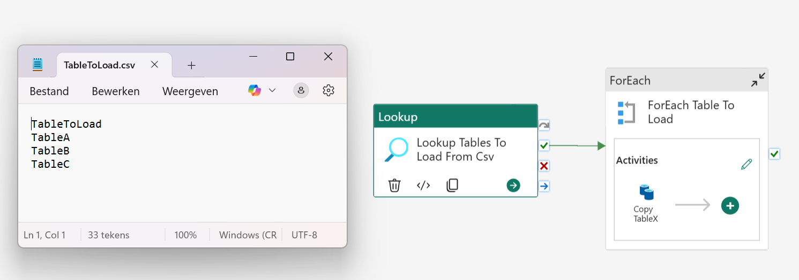This screenshot has width=799, height=280.
Task: Delete the Lookup activity with trash icon
Action: pos(394,185)
